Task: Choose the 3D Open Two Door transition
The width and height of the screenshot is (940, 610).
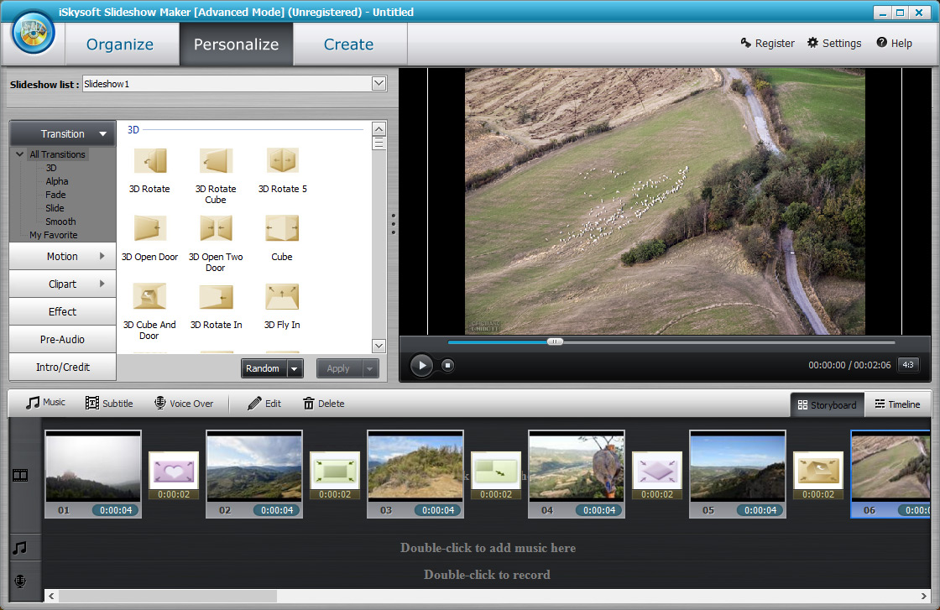Action: (216, 229)
